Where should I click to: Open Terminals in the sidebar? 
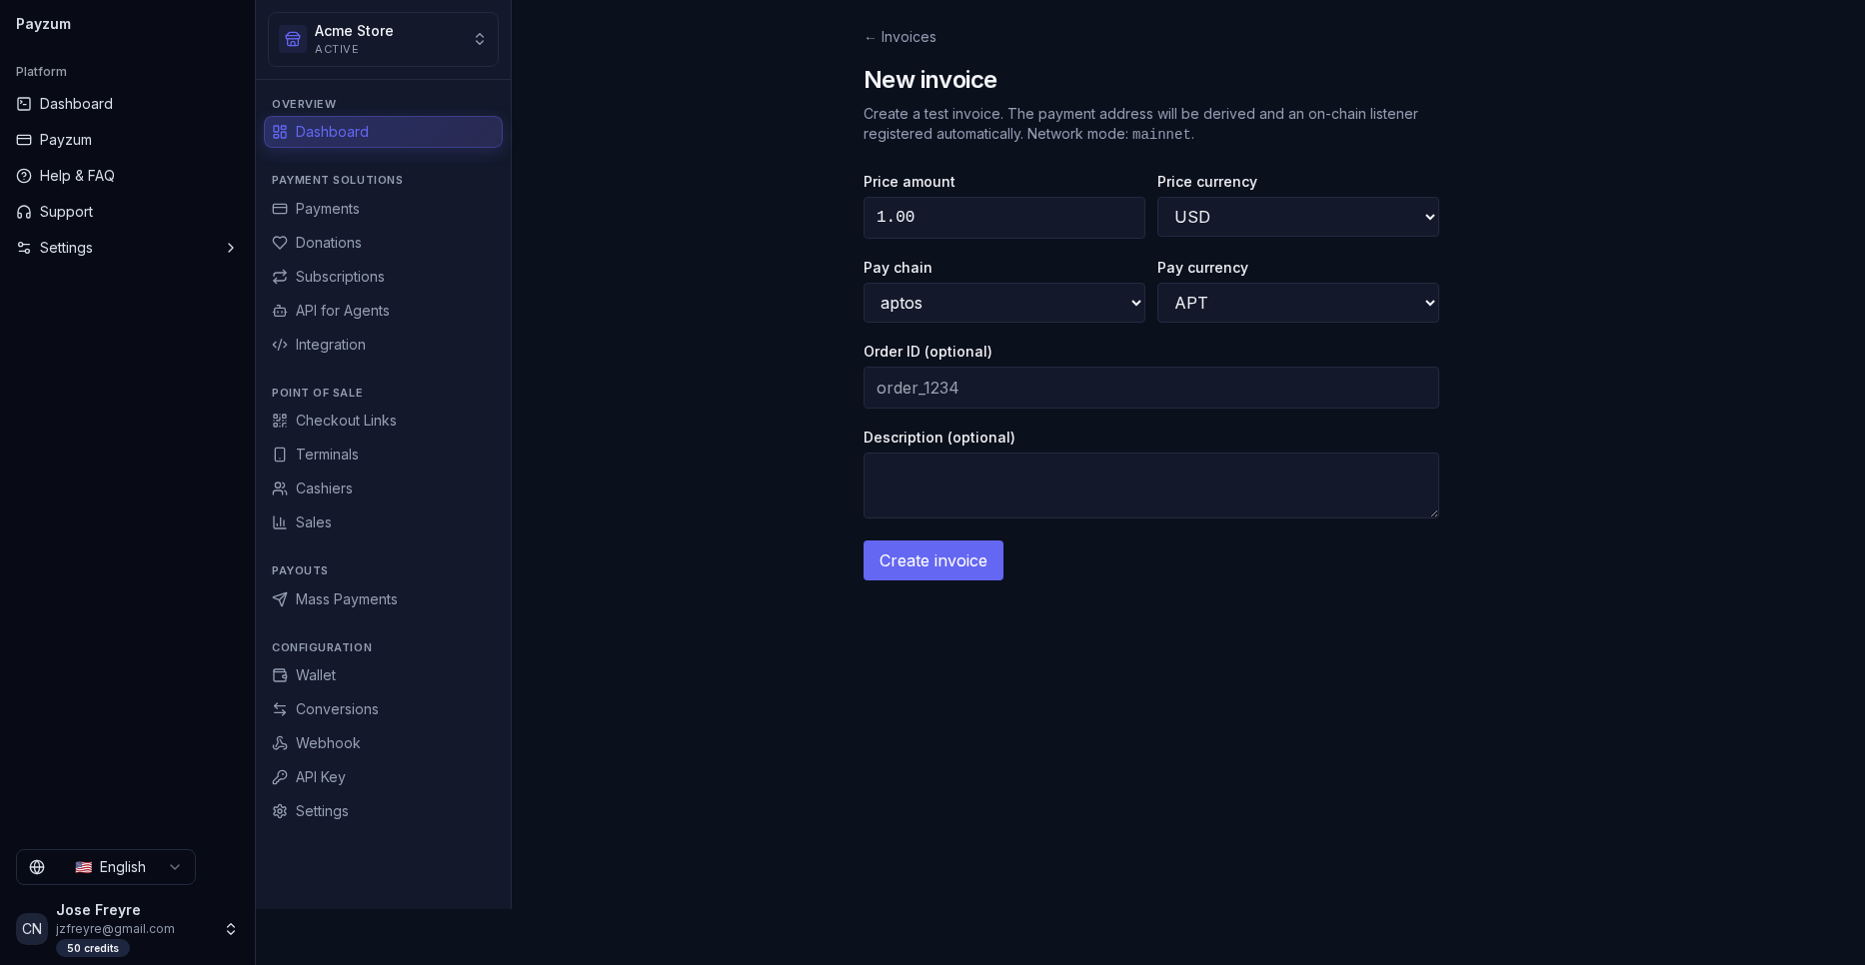click(x=383, y=455)
